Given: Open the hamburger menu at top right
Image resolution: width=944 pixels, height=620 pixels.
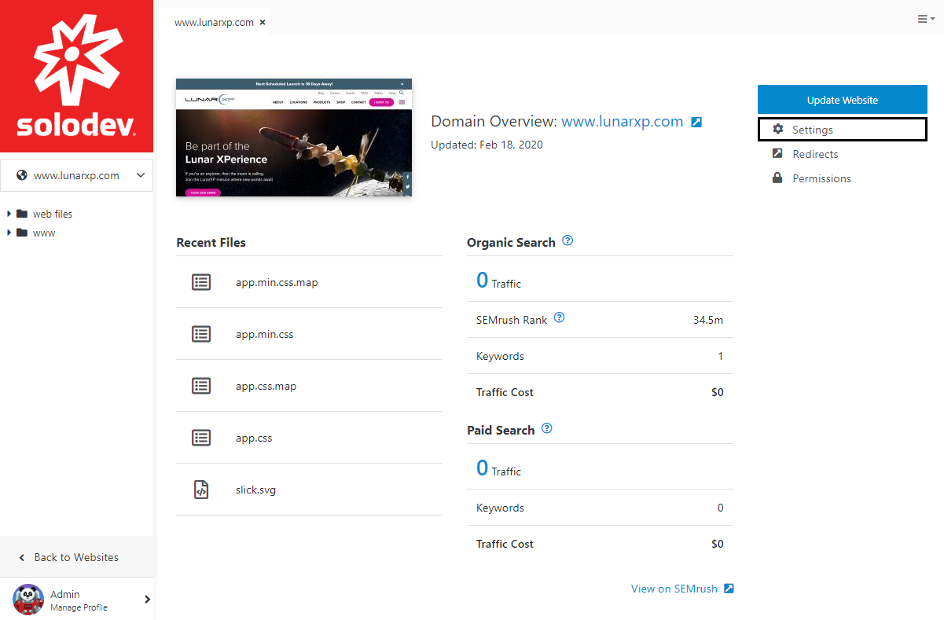Looking at the screenshot, I should [x=925, y=19].
